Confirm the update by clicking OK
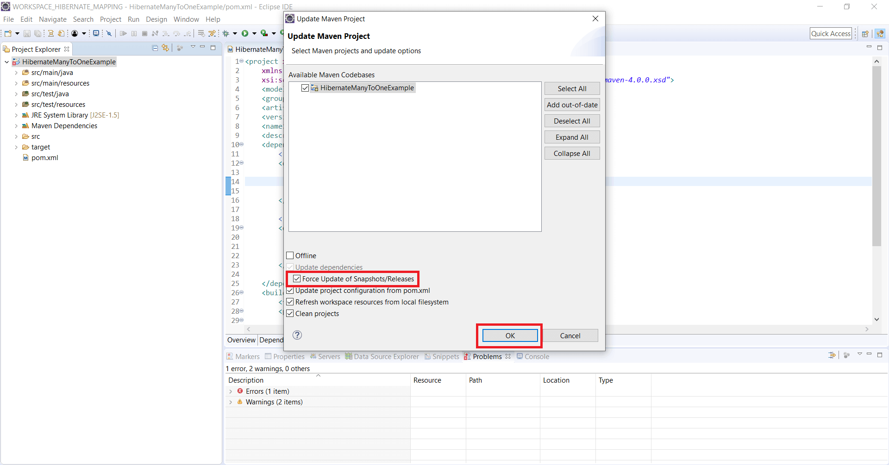This screenshot has width=889, height=465. (509, 335)
